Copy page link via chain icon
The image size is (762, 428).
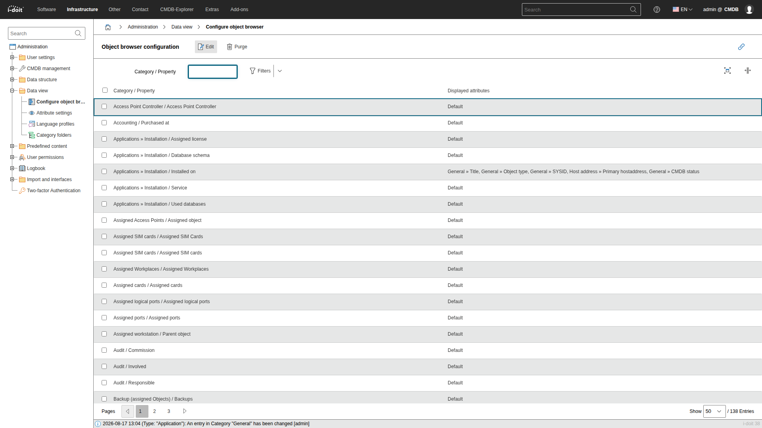[741, 47]
